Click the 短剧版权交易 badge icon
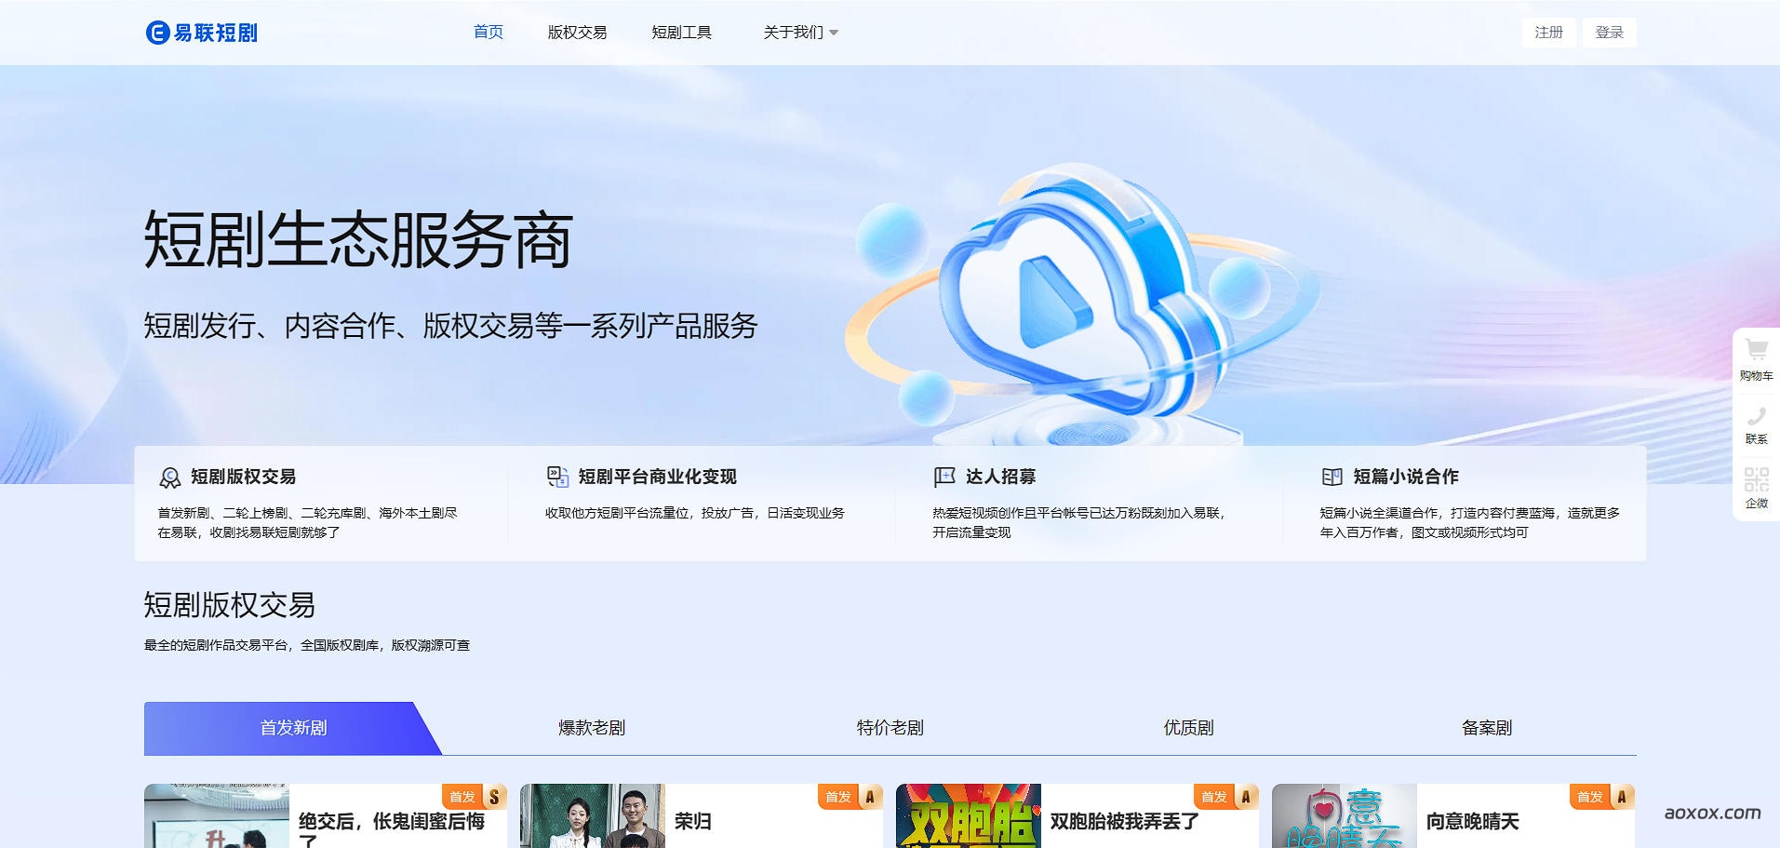Screen dimensions: 1780x848 pyautogui.click(x=169, y=477)
